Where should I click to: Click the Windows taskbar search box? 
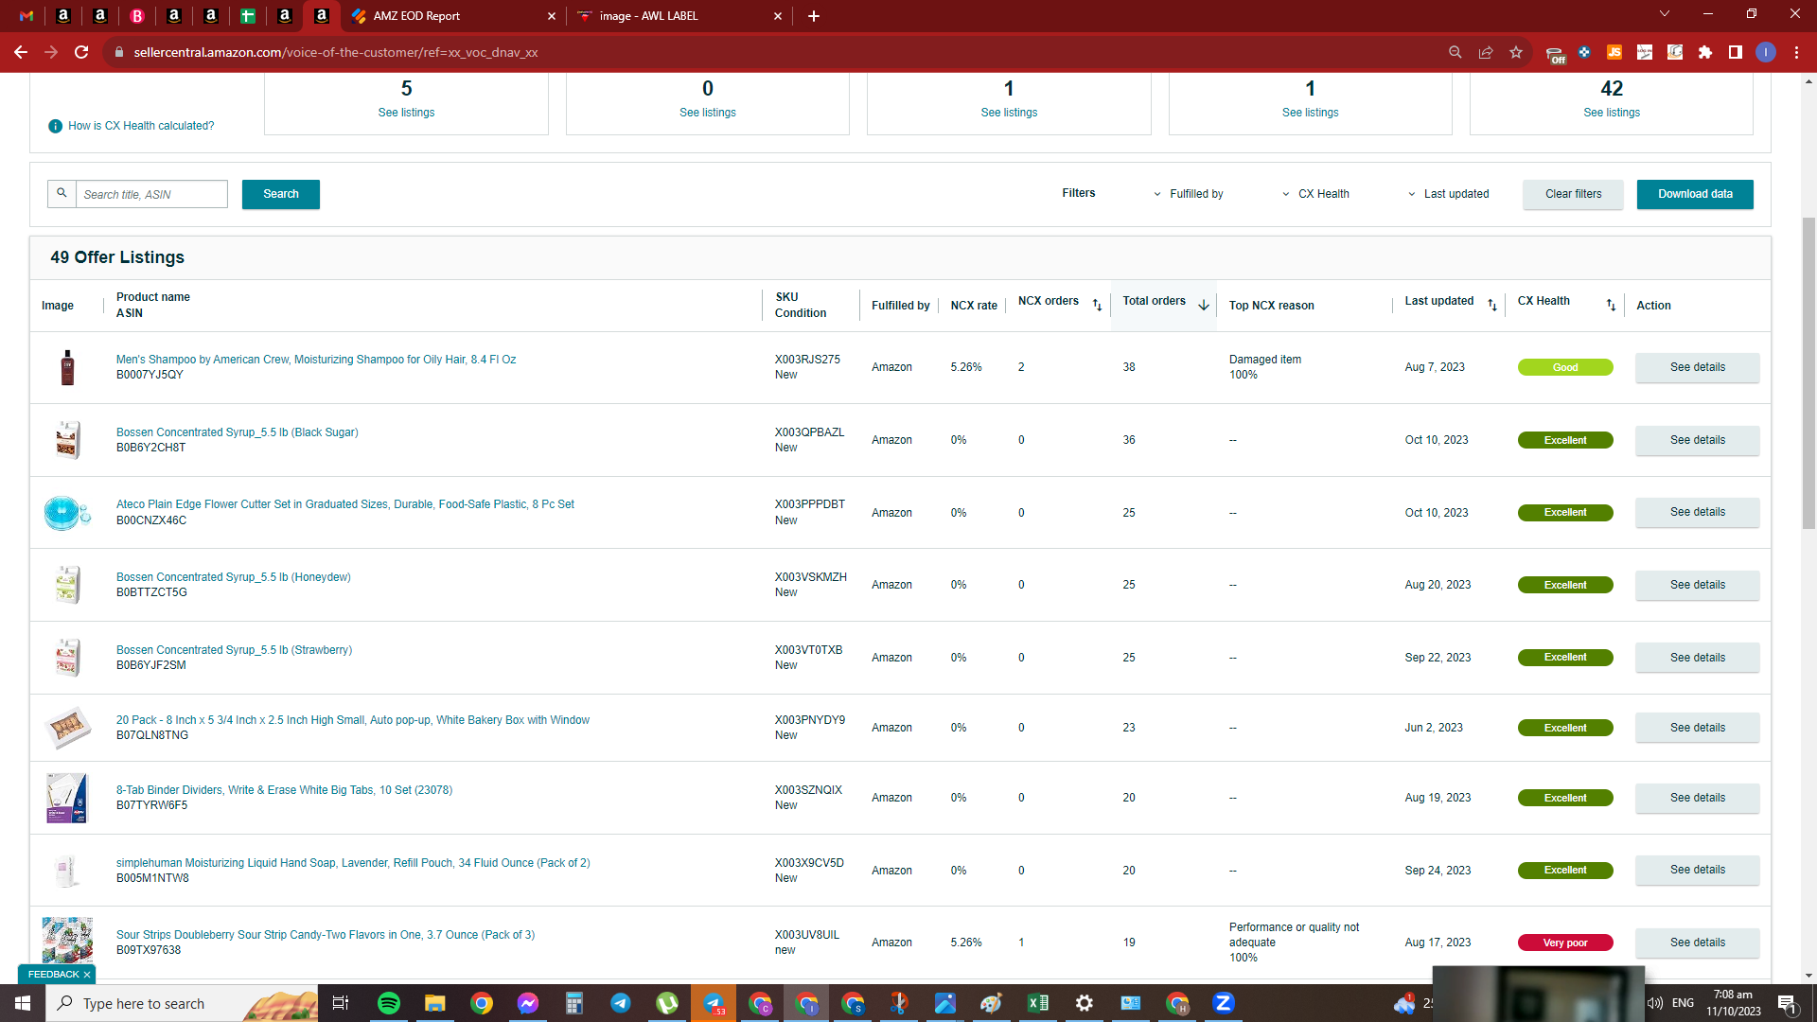(182, 1003)
